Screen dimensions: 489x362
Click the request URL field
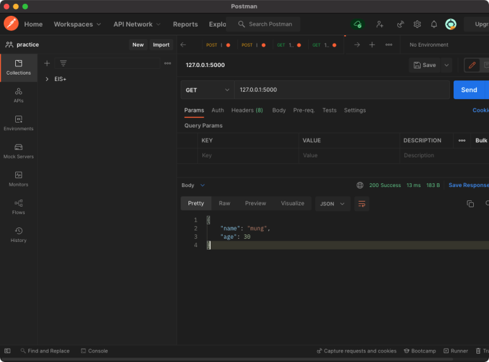(342, 90)
